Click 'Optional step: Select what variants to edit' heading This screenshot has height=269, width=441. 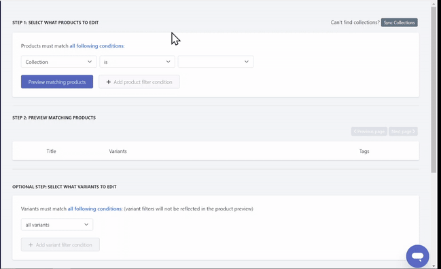point(65,187)
